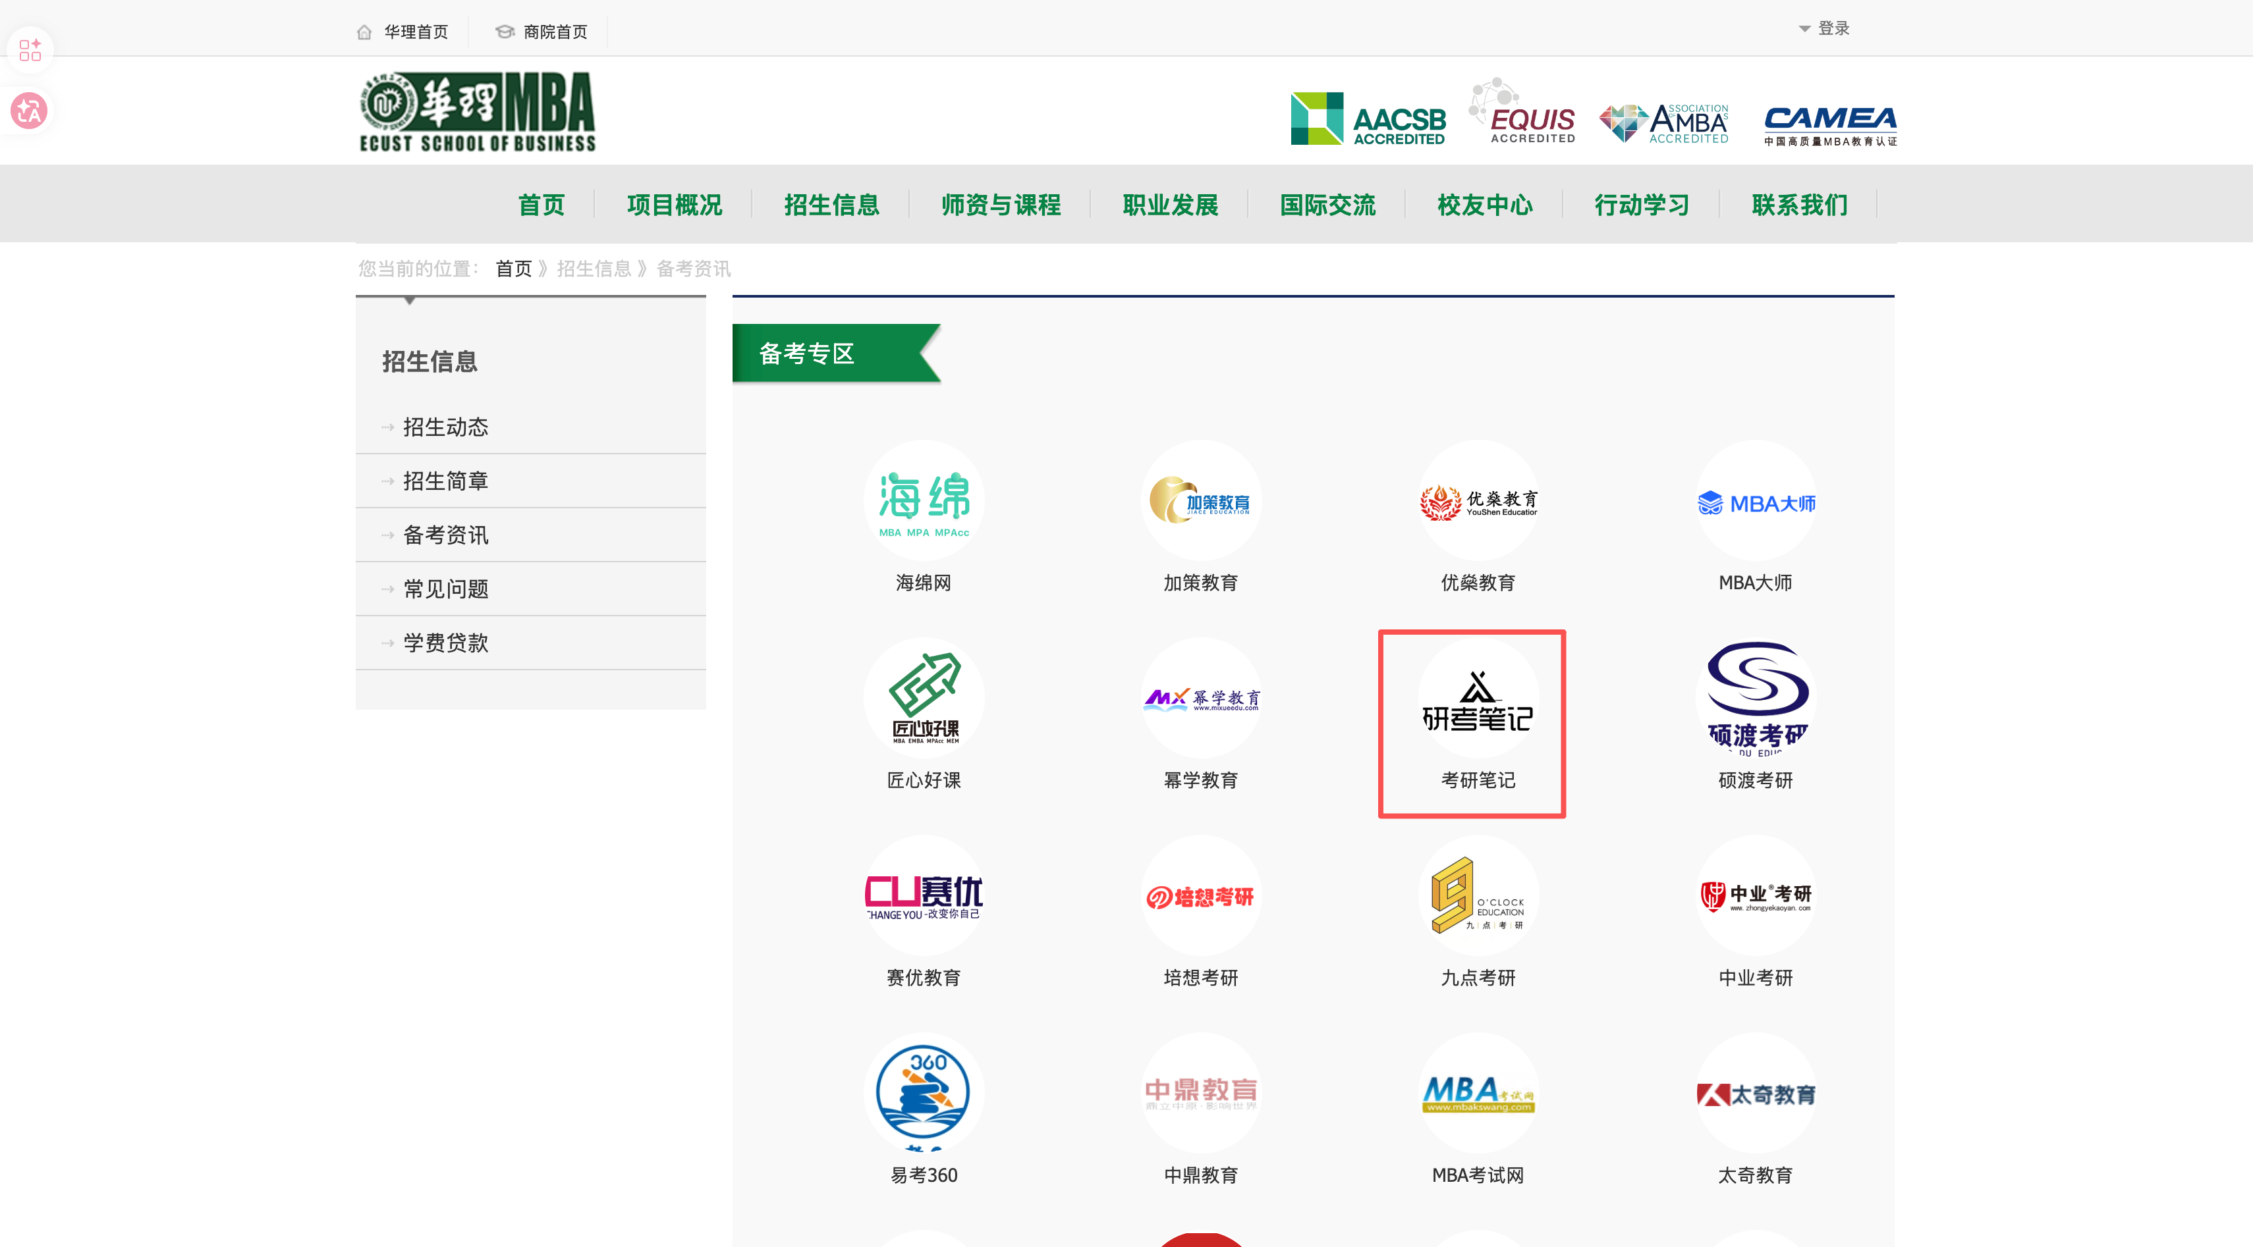
Task: Click the graduation cap icon beside 商院首页
Action: (505, 32)
